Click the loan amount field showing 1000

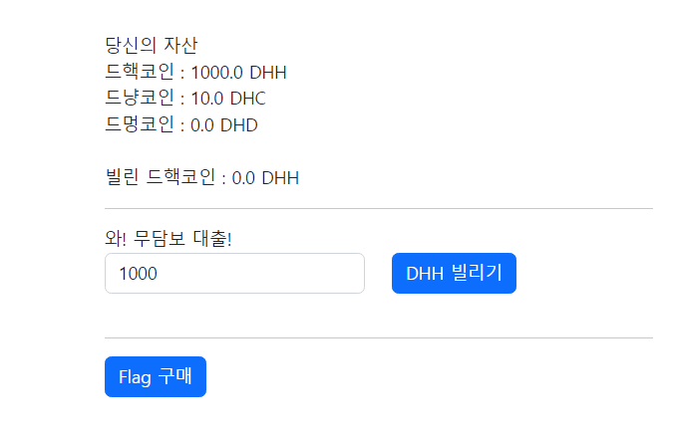(x=234, y=274)
